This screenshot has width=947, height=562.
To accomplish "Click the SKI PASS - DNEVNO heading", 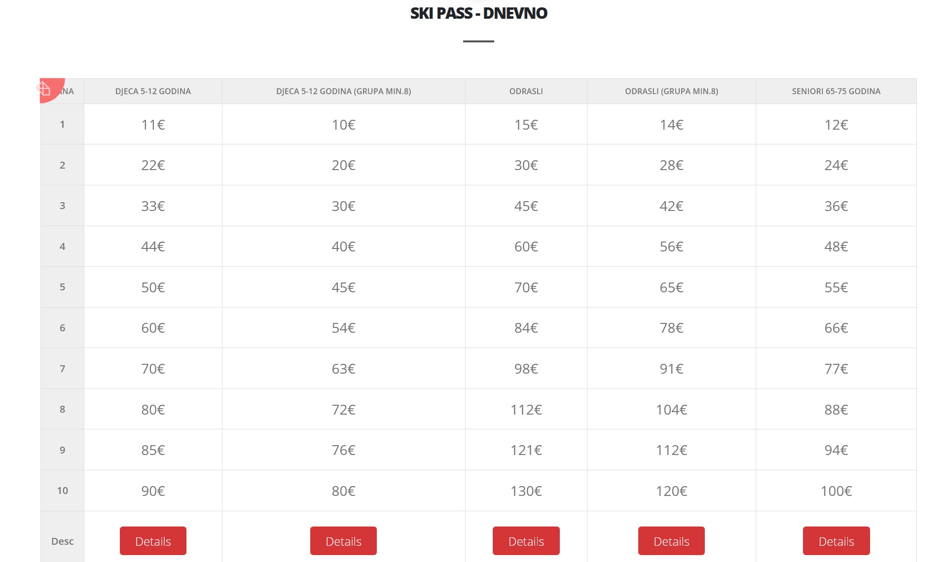I will [478, 13].
